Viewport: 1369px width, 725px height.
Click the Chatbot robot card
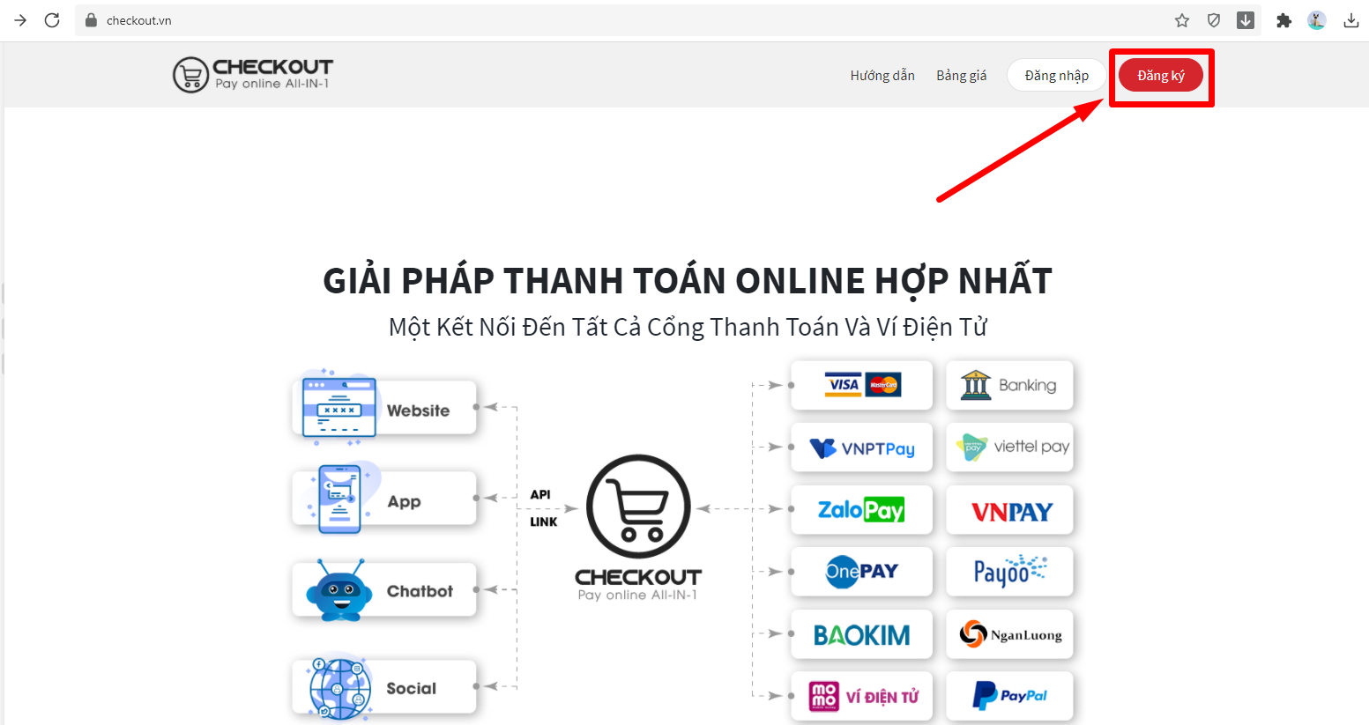click(x=384, y=589)
